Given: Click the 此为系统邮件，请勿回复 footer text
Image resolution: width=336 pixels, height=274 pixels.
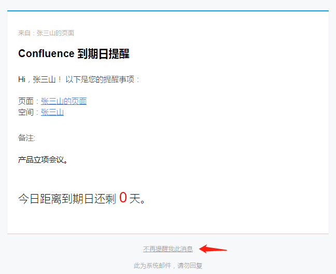Looking at the screenshot, I should 168,266.
